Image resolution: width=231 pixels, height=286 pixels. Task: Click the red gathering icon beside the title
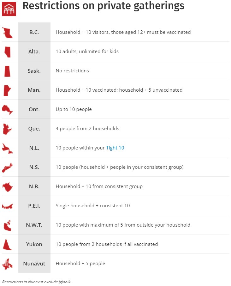[x=9, y=8]
